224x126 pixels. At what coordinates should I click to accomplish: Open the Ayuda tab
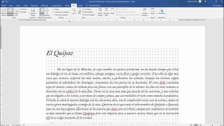(80, 6)
